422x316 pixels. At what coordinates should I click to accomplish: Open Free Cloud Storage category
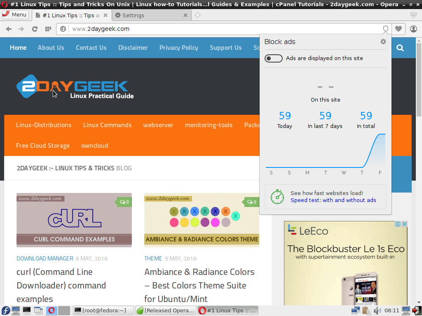(x=43, y=146)
